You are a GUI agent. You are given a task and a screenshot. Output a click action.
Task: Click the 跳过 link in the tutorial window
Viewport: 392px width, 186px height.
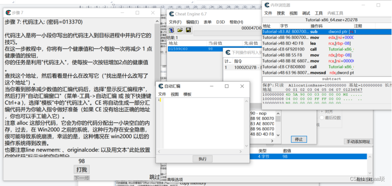(155, 177)
